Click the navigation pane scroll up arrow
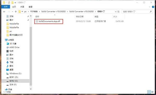The height and width of the screenshot is (95, 156). pyautogui.click(x=31, y=16)
